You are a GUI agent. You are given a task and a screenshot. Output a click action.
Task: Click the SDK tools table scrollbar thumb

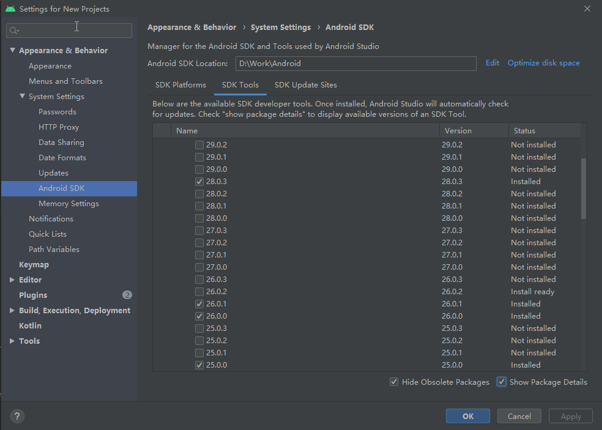coord(584,188)
